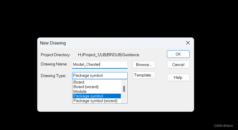Click the OK button
238x130 pixels.
pyautogui.click(x=178, y=54)
